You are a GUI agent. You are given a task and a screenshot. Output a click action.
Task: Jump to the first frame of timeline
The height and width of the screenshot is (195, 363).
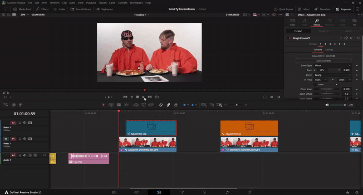125,97
